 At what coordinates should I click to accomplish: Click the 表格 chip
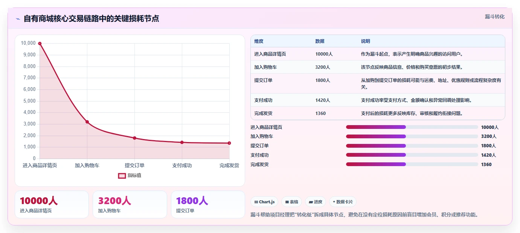click(x=291, y=202)
